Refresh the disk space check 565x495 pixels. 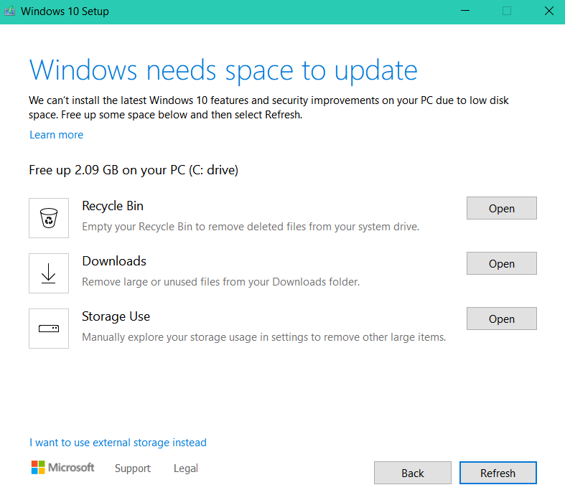point(498,473)
